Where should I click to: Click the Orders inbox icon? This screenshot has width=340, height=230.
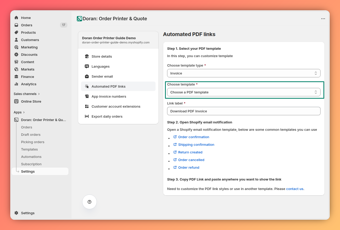point(16,25)
